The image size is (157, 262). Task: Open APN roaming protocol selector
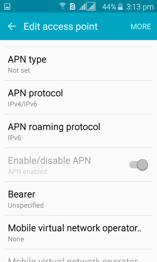(x=78, y=131)
